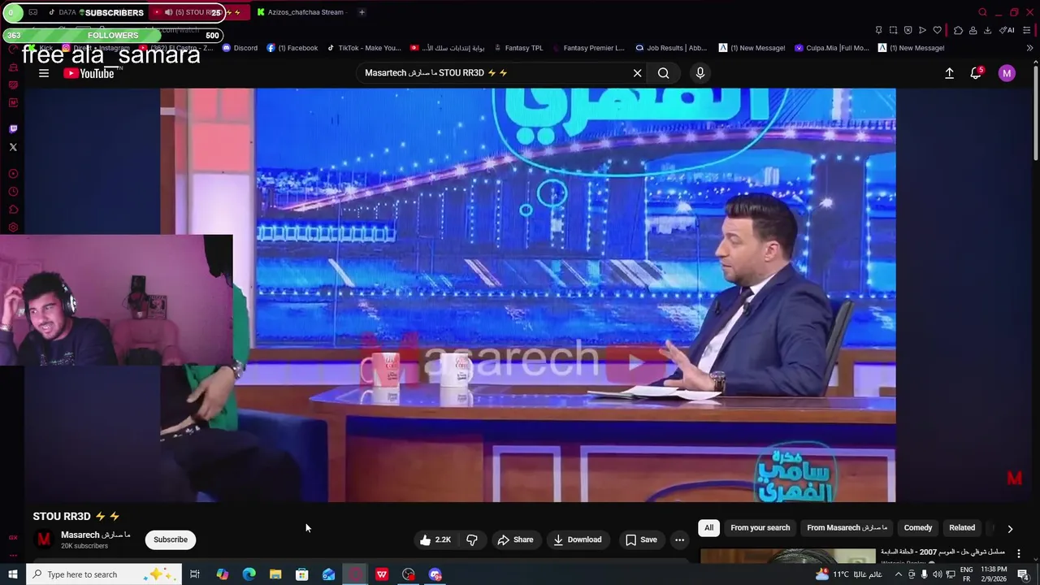
Task: Open YouTube notifications bell
Action: [976, 73]
